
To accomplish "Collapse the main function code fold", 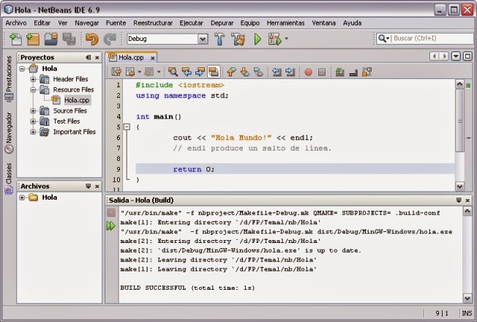I will pyautogui.click(x=127, y=127).
